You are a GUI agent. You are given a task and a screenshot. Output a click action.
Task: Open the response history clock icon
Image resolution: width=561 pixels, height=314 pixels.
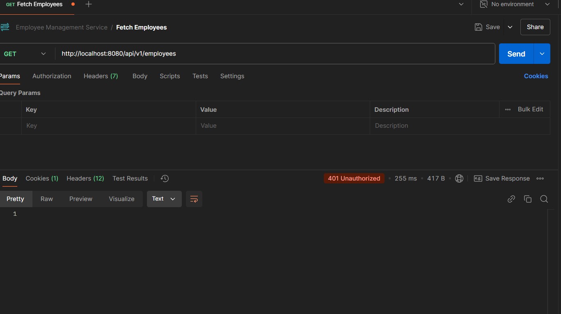pyautogui.click(x=165, y=178)
